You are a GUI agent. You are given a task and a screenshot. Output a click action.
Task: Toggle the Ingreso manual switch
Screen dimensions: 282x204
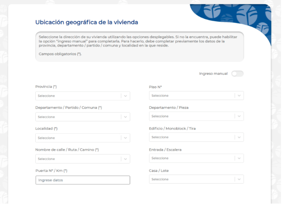pos(237,74)
